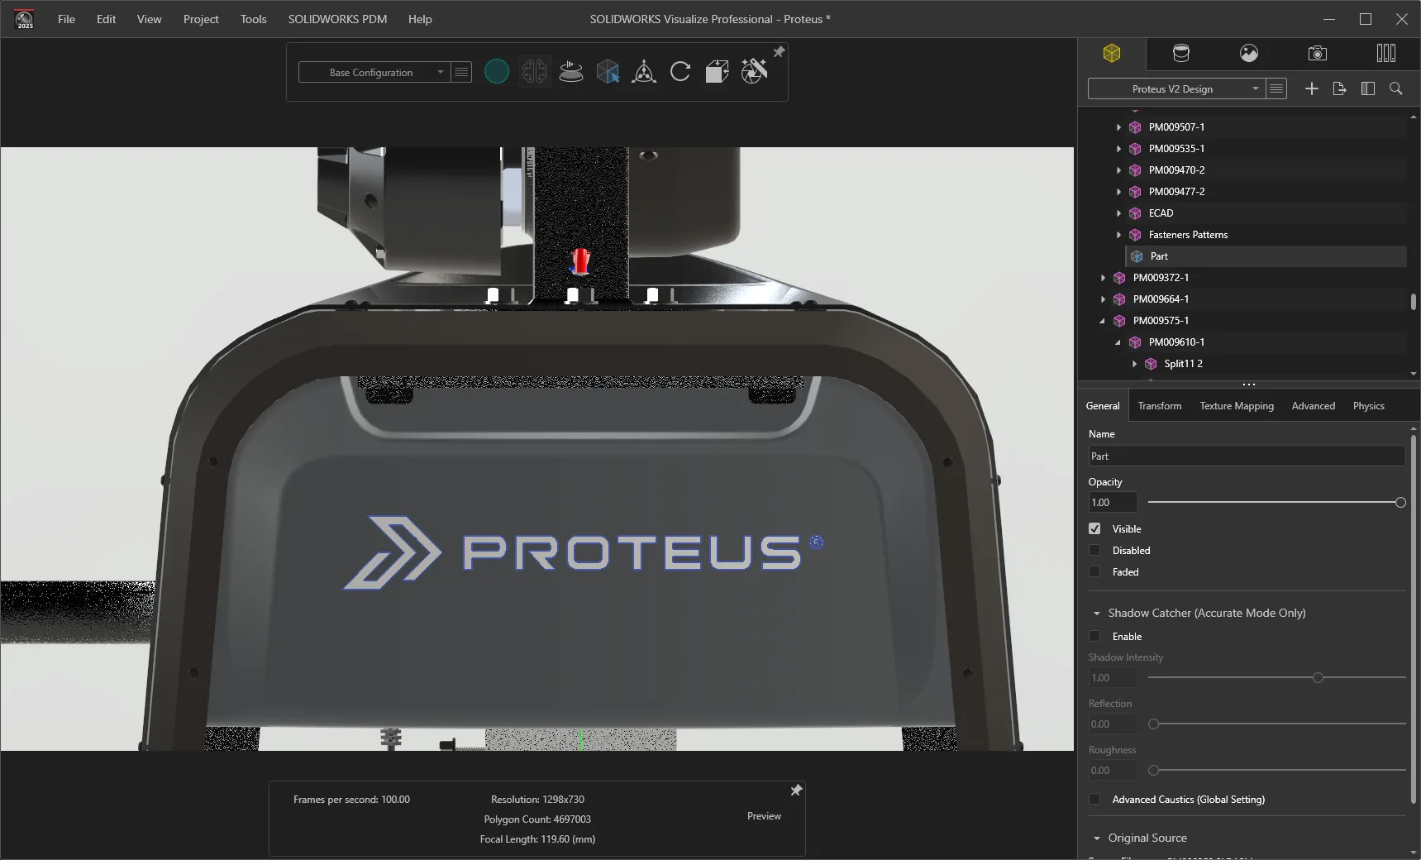Open the File menu
Screen dimensions: 1421x860
click(66, 19)
